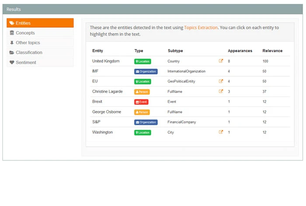Show the Sentiment tab
Screen dimensions: 306x206
point(40,62)
